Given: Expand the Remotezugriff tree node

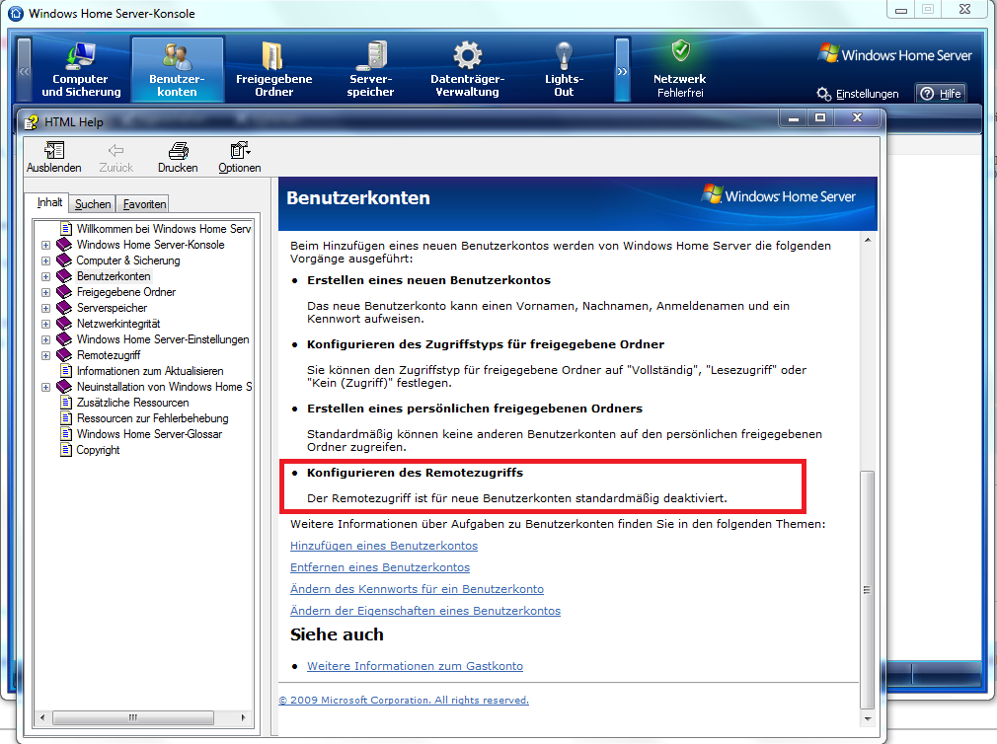Looking at the screenshot, I should click(45, 355).
